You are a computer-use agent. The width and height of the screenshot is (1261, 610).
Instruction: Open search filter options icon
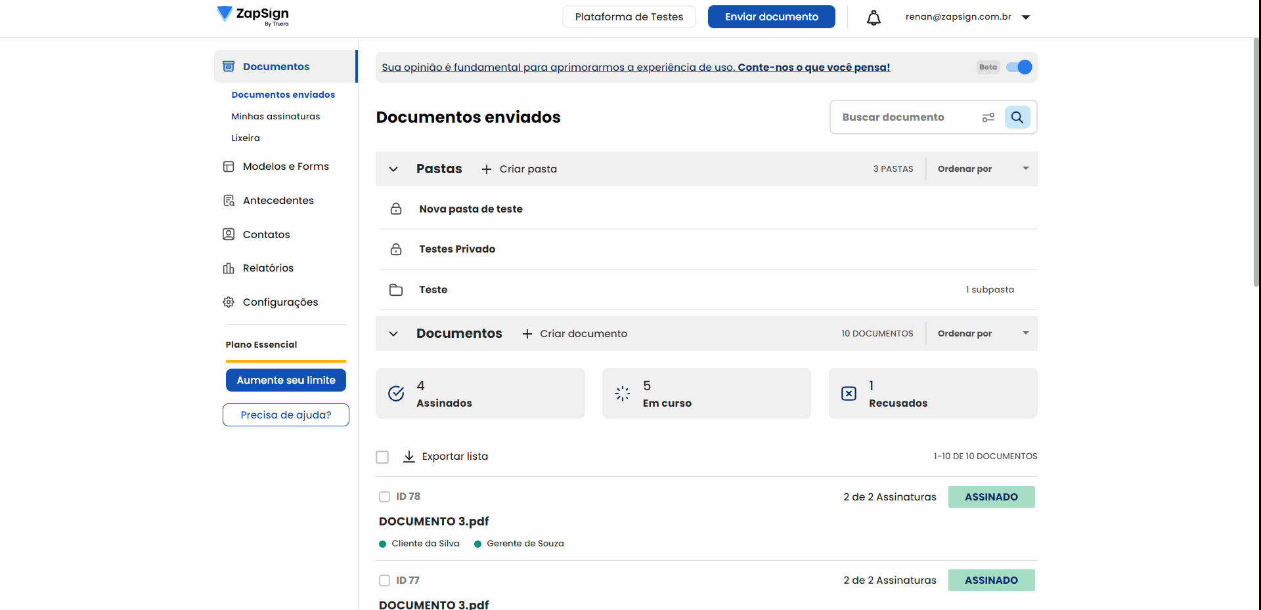tap(988, 117)
